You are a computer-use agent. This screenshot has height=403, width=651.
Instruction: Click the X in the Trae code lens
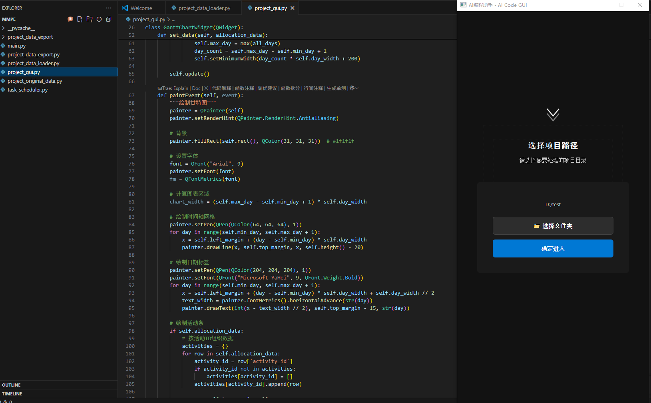(x=206, y=88)
